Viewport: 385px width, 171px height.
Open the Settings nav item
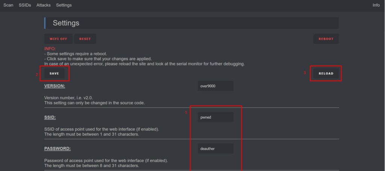(64, 5)
